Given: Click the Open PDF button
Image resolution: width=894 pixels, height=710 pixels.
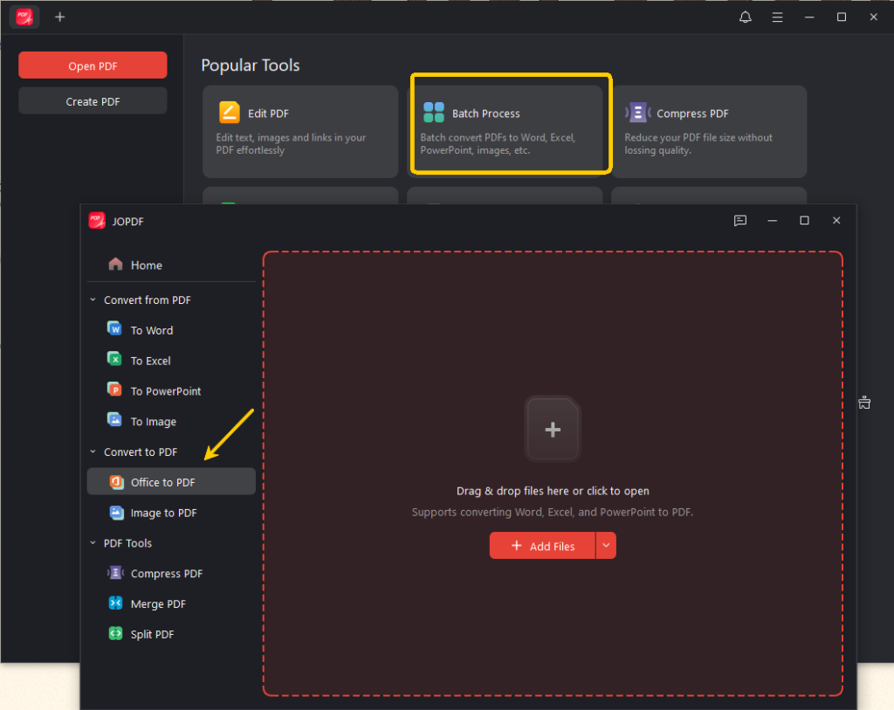Looking at the screenshot, I should tap(93, 65).
